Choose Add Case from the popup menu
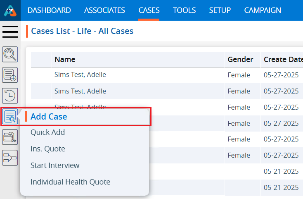 tap(49, 117)
